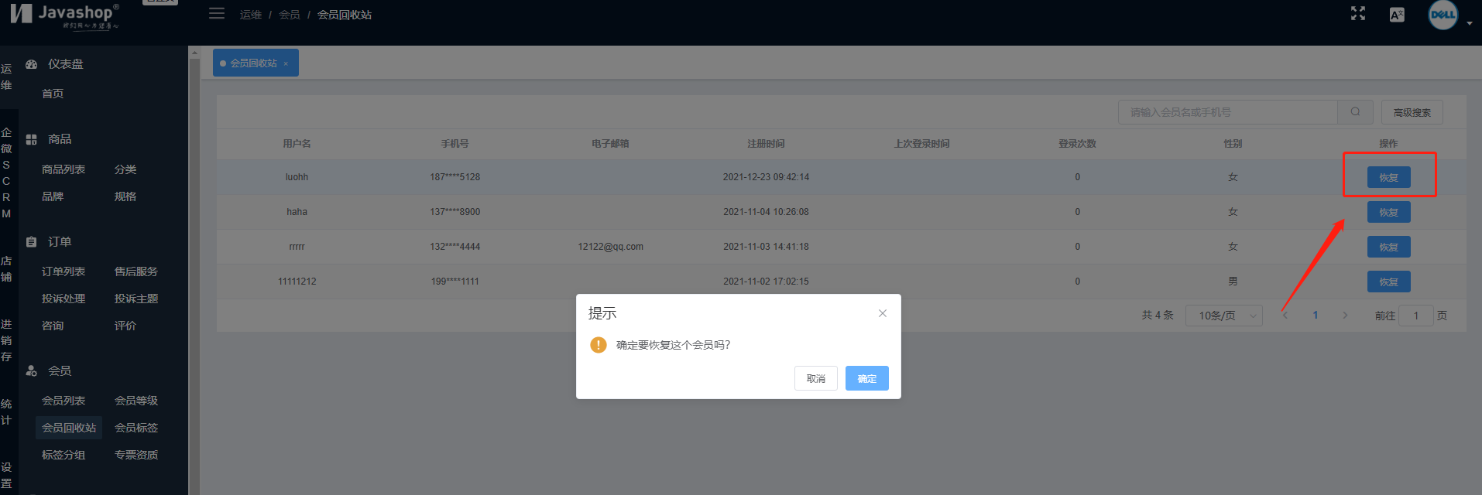1482x495 pixels.
Task: Select page number 1
Action: [x=1315, y=316]
